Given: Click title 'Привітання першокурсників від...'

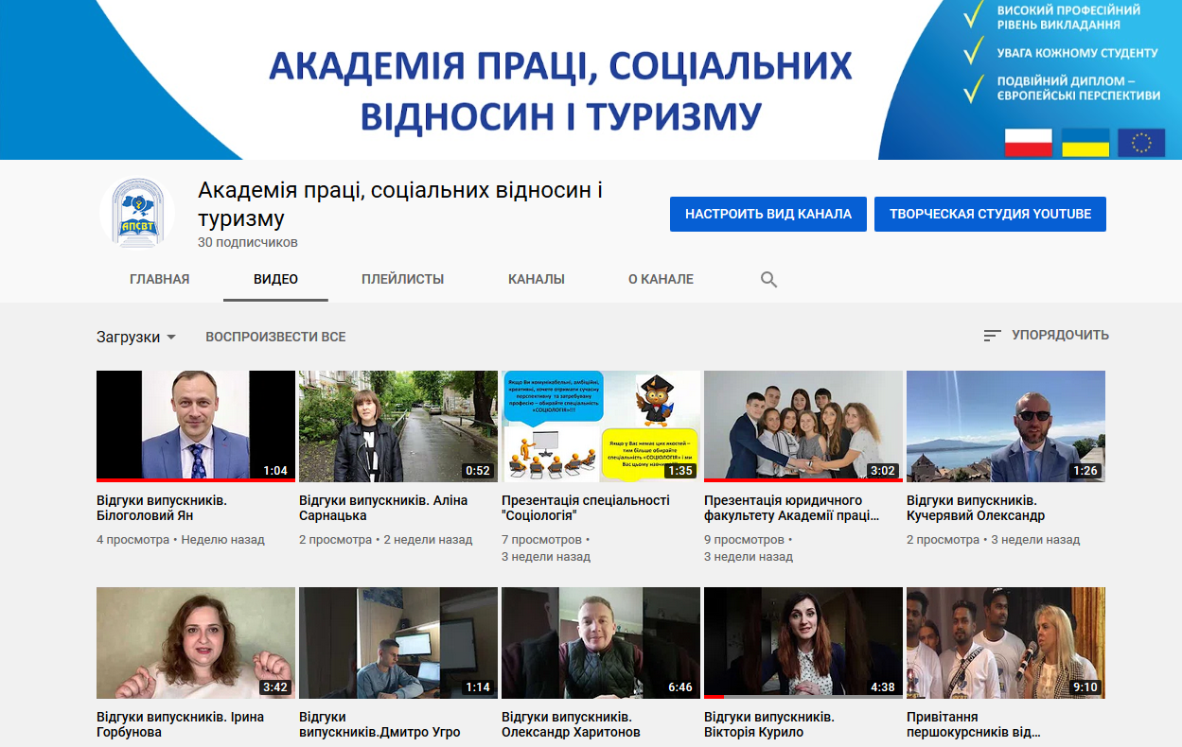Looking at the screenshot, I should [974, 724].
